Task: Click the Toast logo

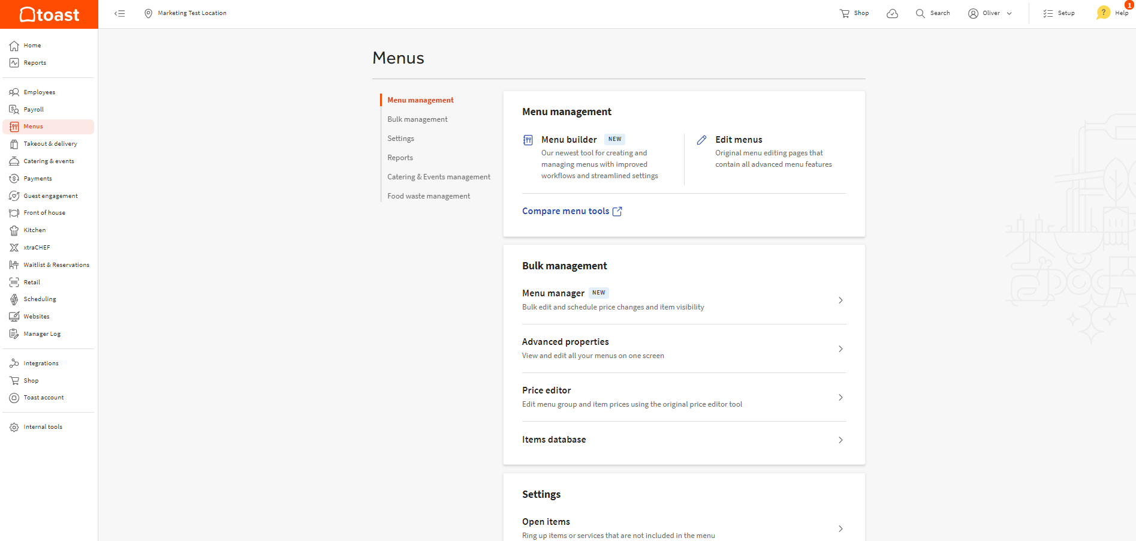Action: pos(49,14)
